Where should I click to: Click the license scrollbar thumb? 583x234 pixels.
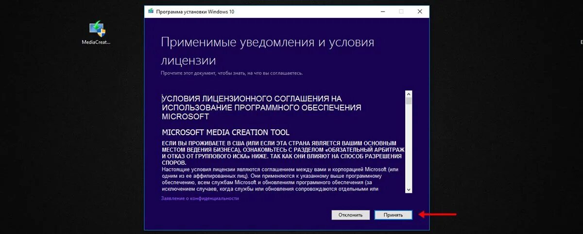409,101
